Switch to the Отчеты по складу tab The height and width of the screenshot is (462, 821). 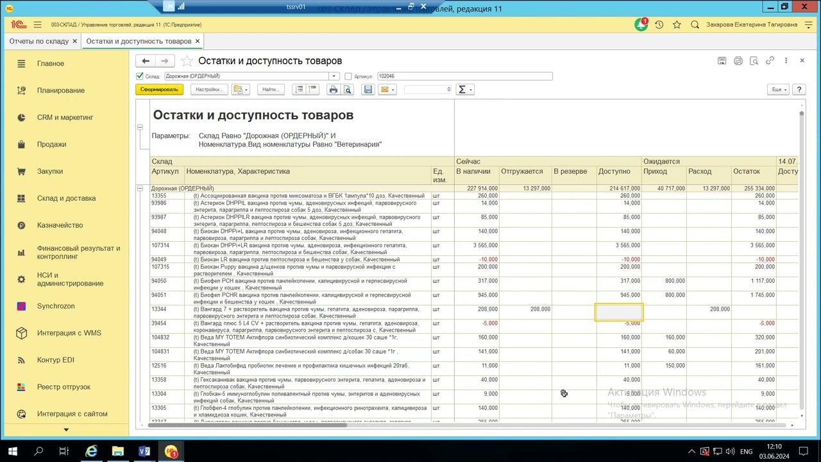click(x=39, y=41)
